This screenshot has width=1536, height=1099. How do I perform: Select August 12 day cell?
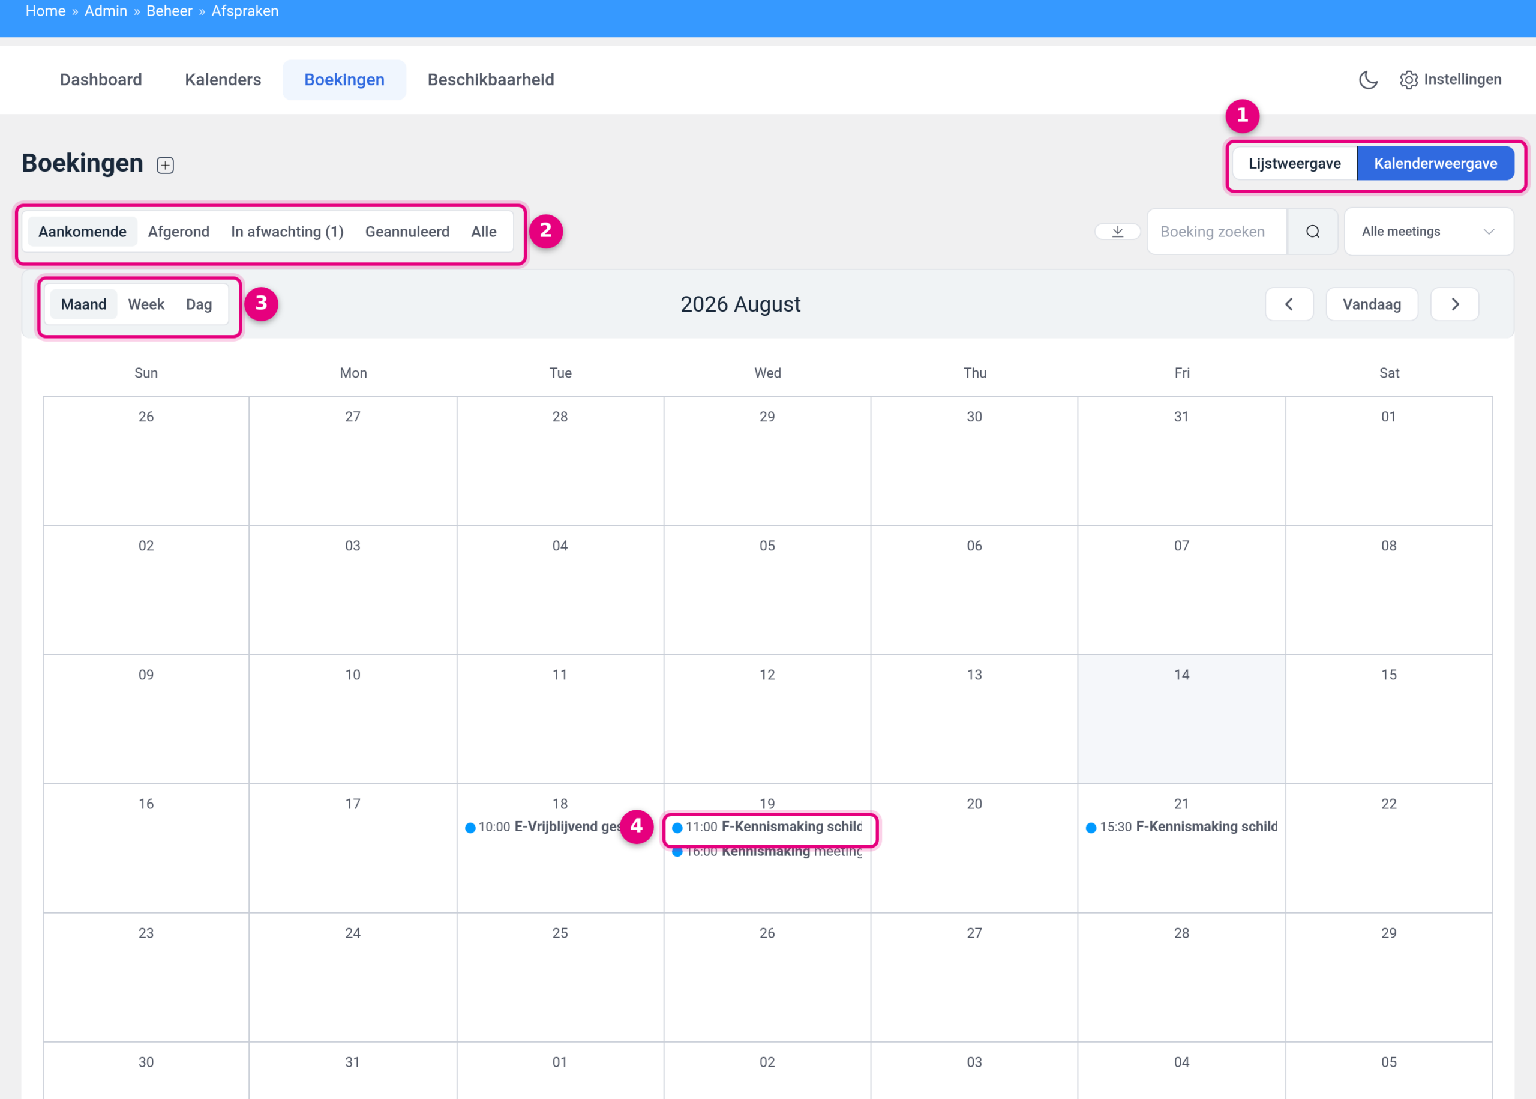(767, 718)
